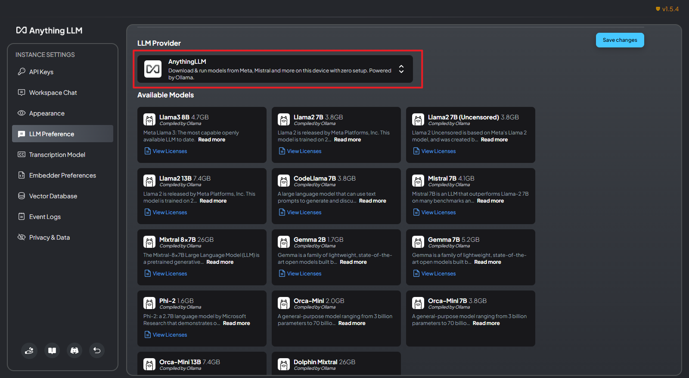Screen dimensions: 689x378
Task: Expand the LLM Provider selector chevron
Action: (x=401, y=69)
